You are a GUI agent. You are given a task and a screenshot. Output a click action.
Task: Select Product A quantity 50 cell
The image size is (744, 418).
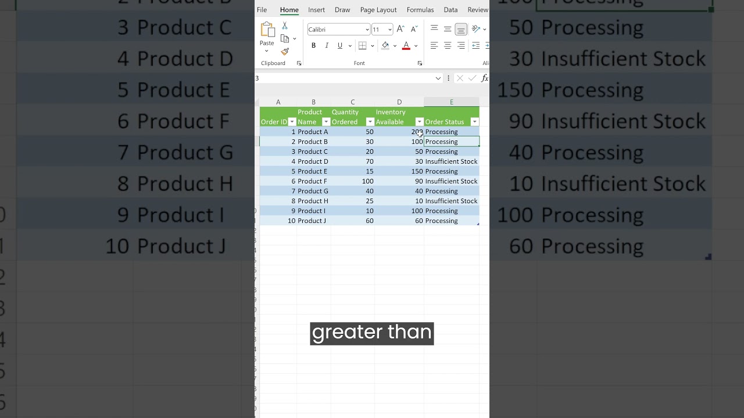click(353, 132)
